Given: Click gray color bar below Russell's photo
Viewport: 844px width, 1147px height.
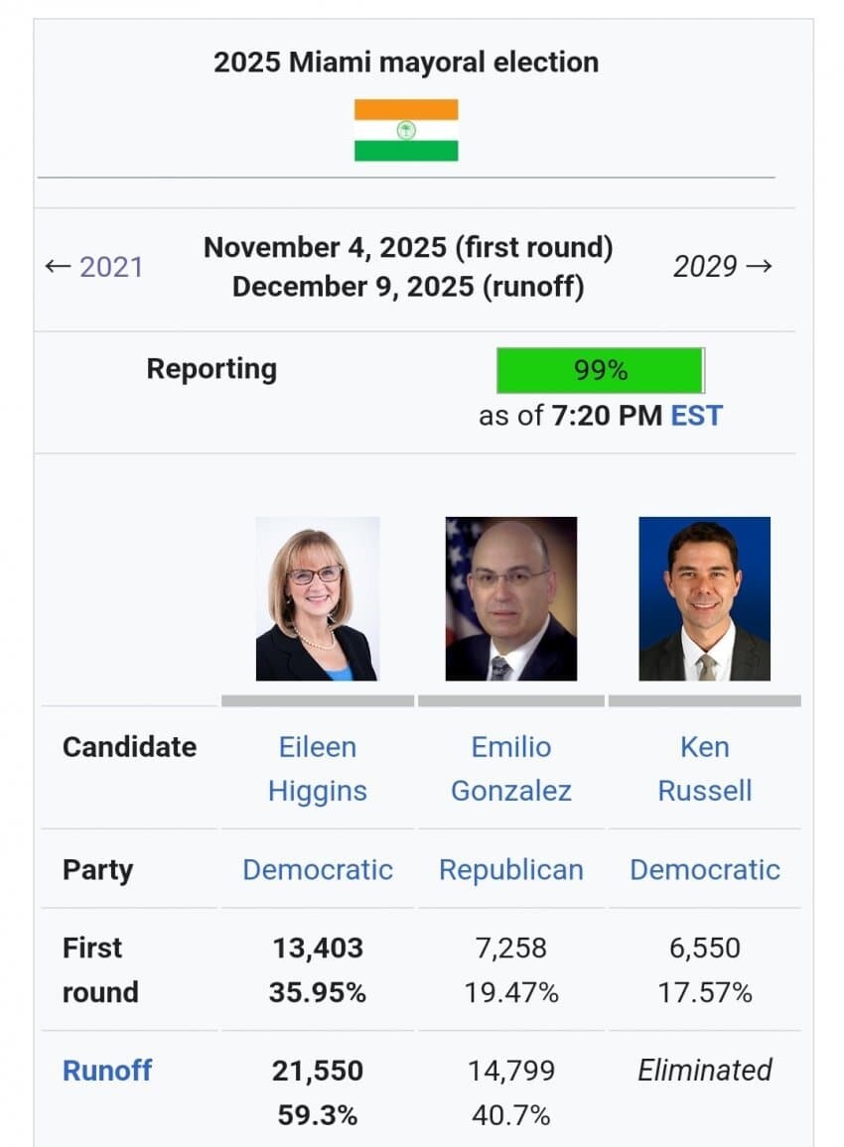Looking at the screenshot, I should (705, 701).
